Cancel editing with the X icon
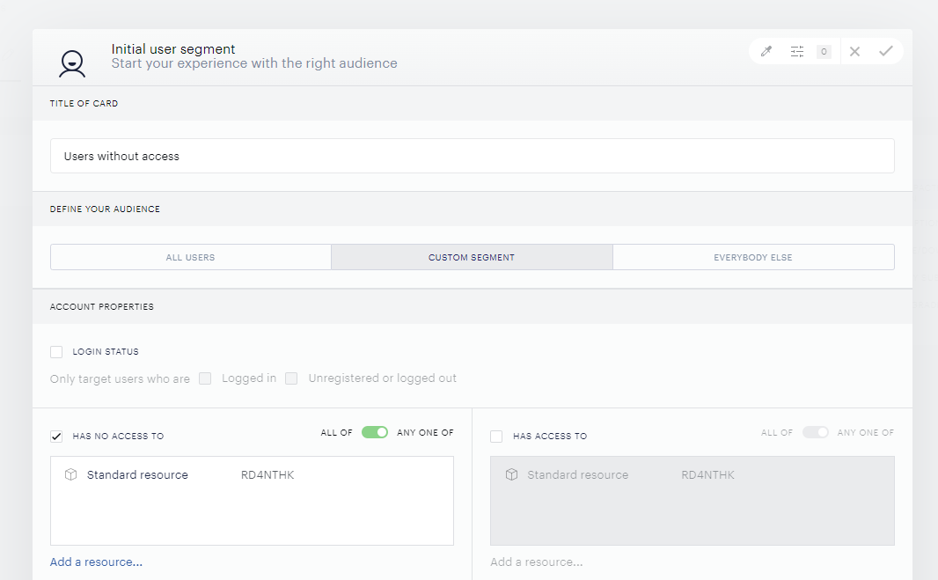The width and height of the screenshot is (938, 580). pyautogui.click(x=855, y=51)
